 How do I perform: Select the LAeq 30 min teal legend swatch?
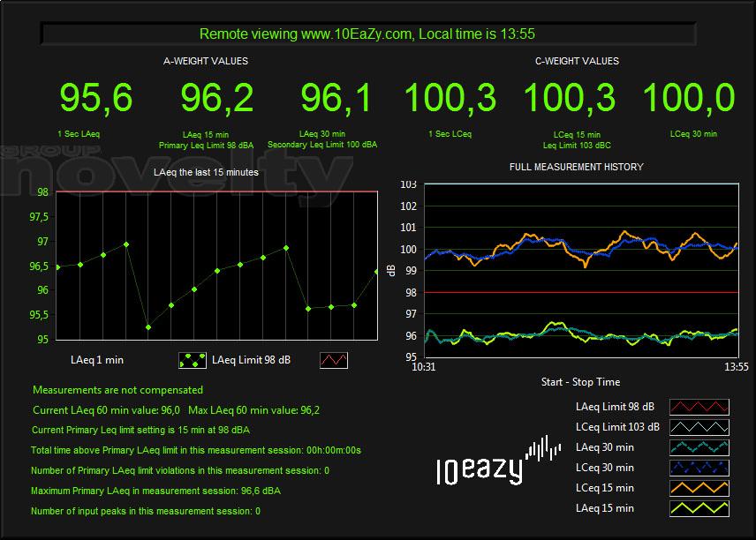pyautogui.click(x=699, y=447)
